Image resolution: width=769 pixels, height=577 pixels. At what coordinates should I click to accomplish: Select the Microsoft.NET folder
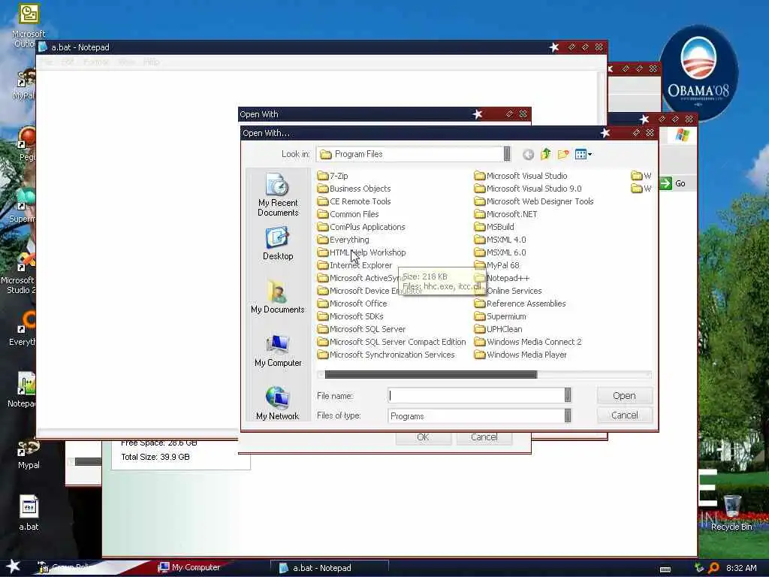pyautogui.click(x=505, y=214)
